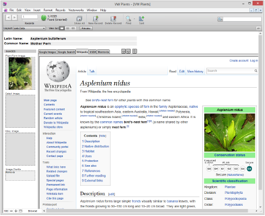
Task: Open the Wikipedia Talk tab
Action: (92, 71)
